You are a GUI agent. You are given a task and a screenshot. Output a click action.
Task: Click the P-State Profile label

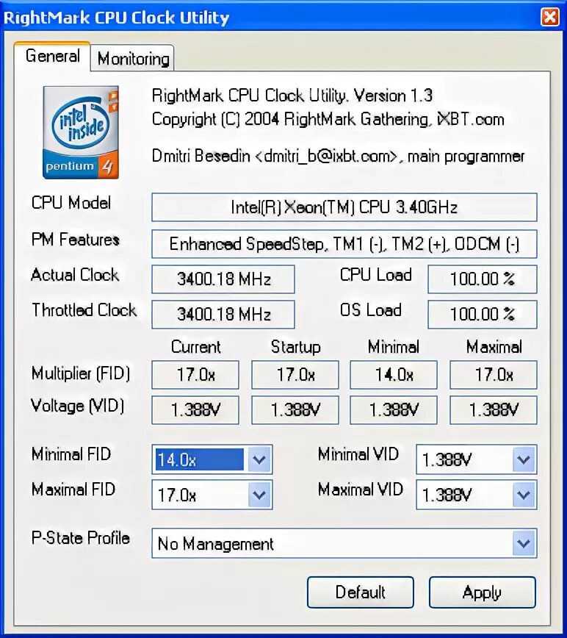(81, 538)
